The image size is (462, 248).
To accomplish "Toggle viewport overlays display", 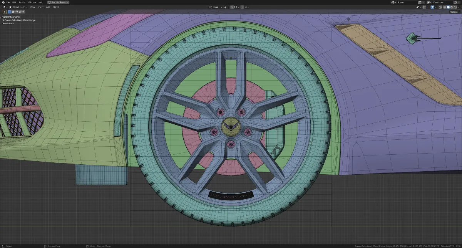I will click(432, 7).
